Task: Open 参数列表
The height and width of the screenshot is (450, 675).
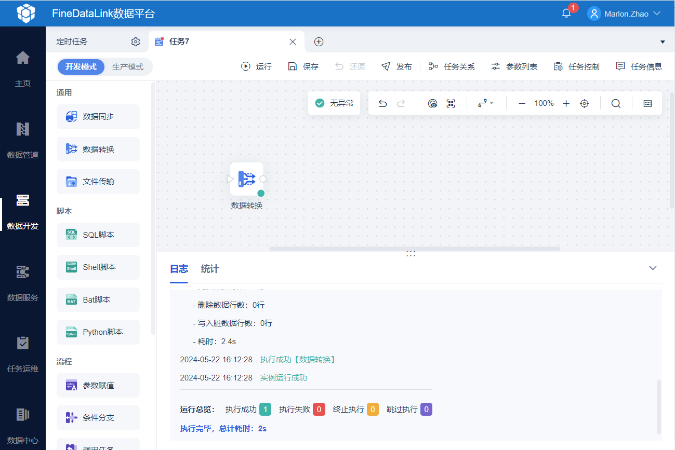Action: click(514, 66)
